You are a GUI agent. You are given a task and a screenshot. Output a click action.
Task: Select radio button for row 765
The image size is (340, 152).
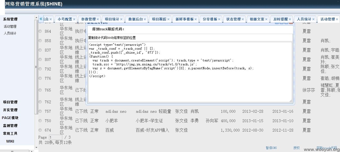[40, 90]
